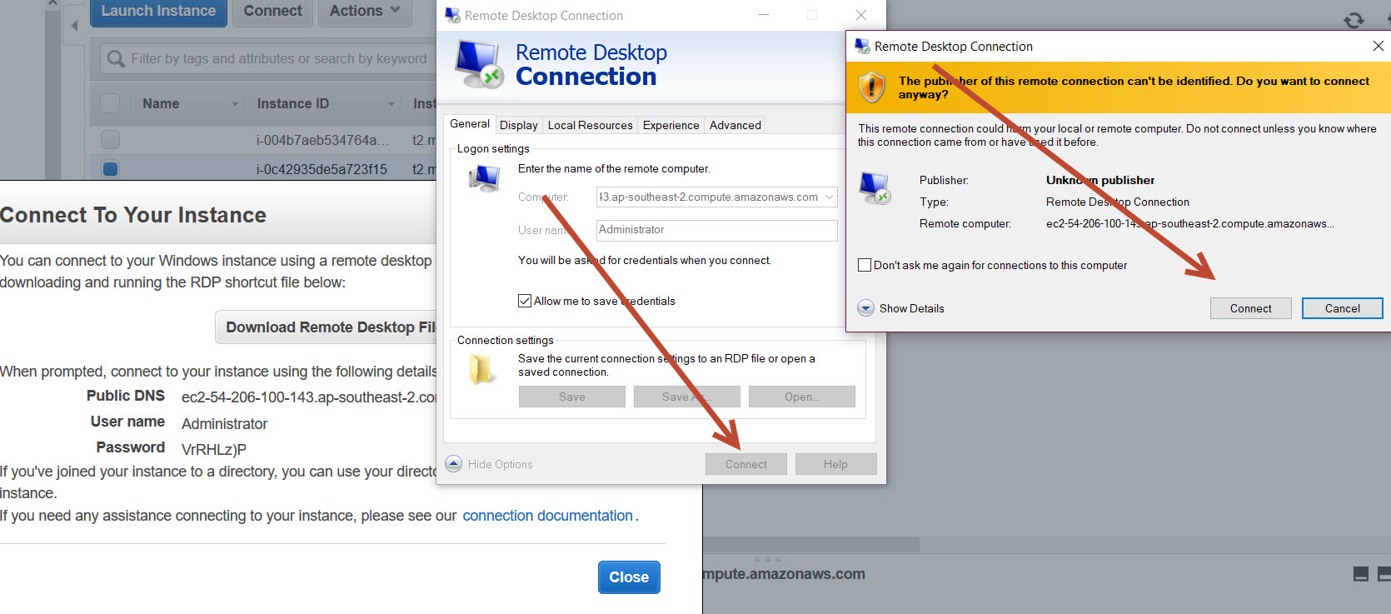This screenshot has height=614, width=1391.
Task: Click the magnifier icon in the filter bar
Action: pyautogui.click(x=115, y=58)
